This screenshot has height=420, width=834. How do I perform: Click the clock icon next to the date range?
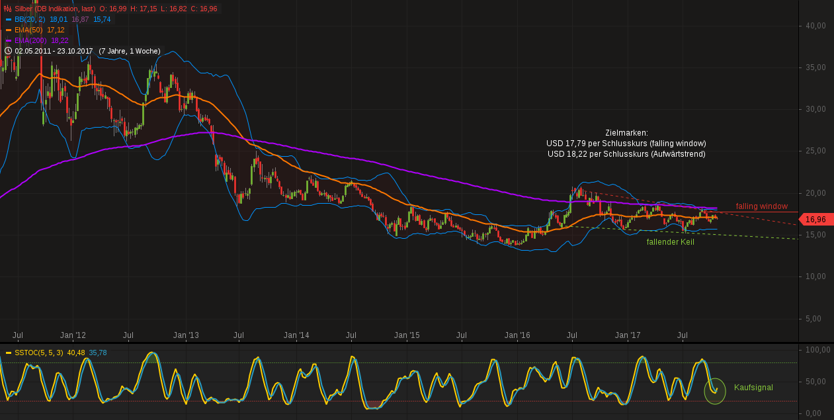pyautogui.click(x=7, y=50)
